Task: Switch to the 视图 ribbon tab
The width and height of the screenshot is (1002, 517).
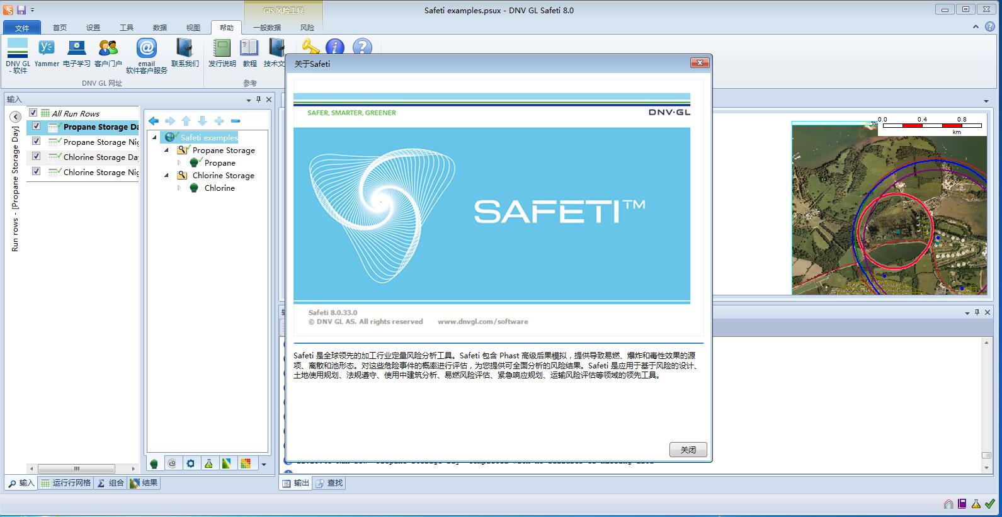Action: [x=193, y=28]
